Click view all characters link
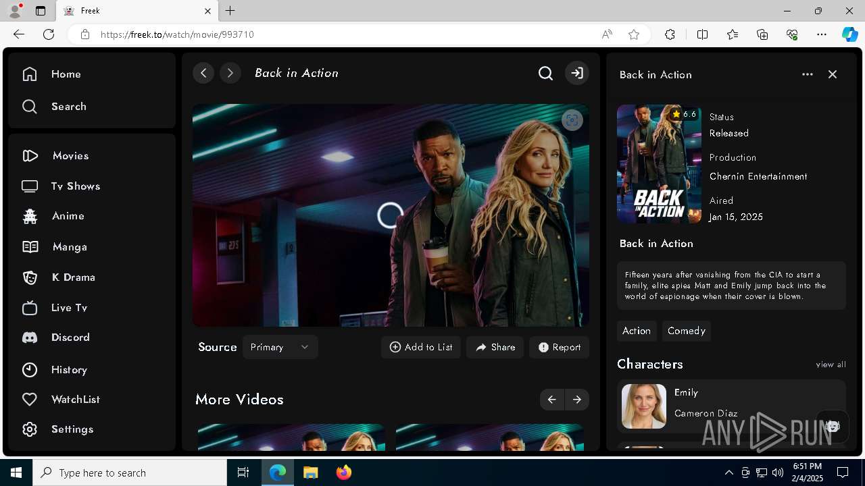Image resolution: width=865 pixels, height=486 pixels. point(831,364)
